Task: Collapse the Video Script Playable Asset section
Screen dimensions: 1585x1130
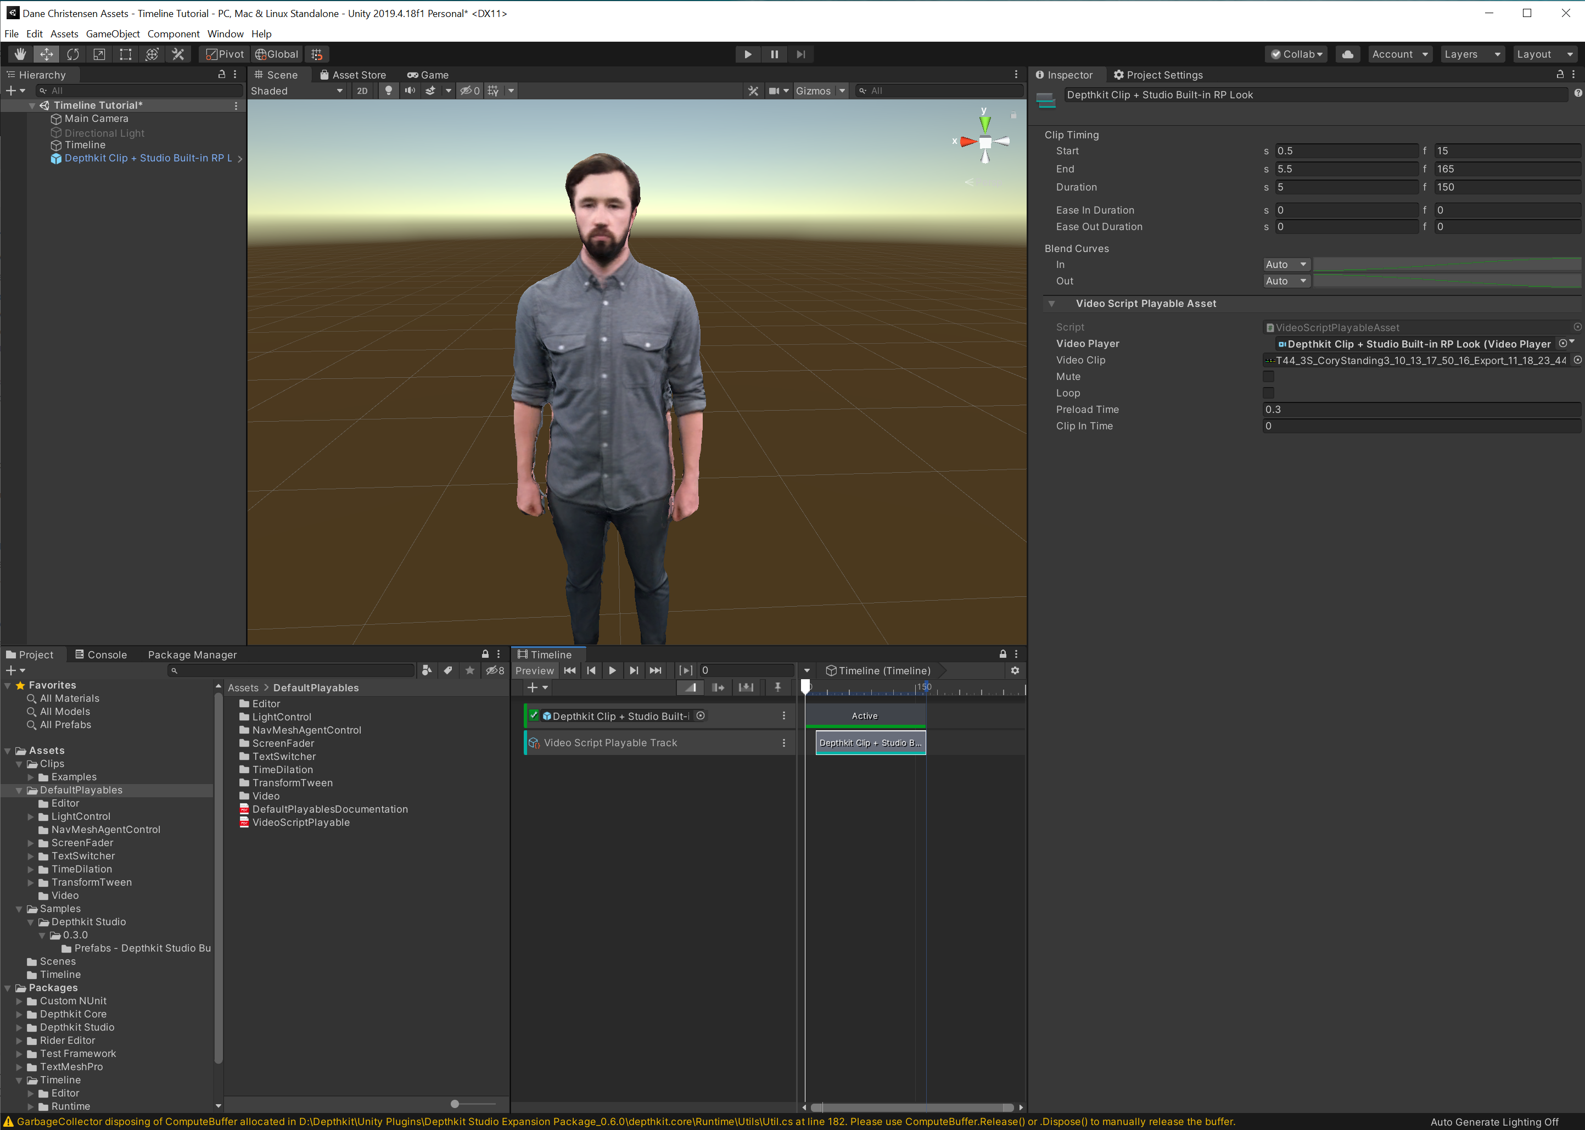Action: click(1051, 304)
